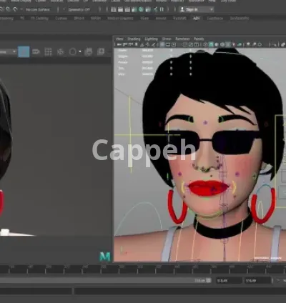
Task: Switch to the Bifrost shelf tab
Action: point(79,19)
